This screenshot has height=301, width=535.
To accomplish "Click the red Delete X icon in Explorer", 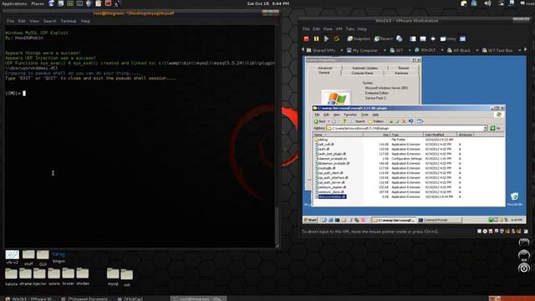I will tap(404, 121).
